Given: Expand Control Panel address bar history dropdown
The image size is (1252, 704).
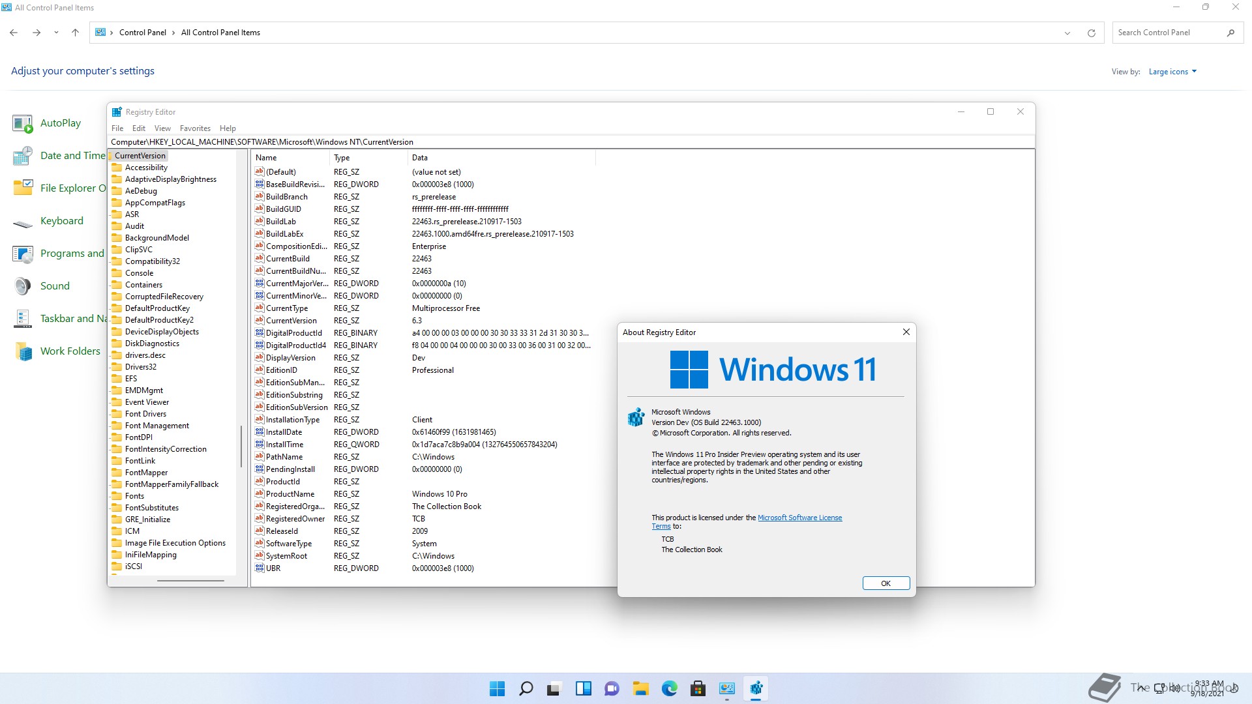Looking at the screenshot, I should pos(1067,33).
